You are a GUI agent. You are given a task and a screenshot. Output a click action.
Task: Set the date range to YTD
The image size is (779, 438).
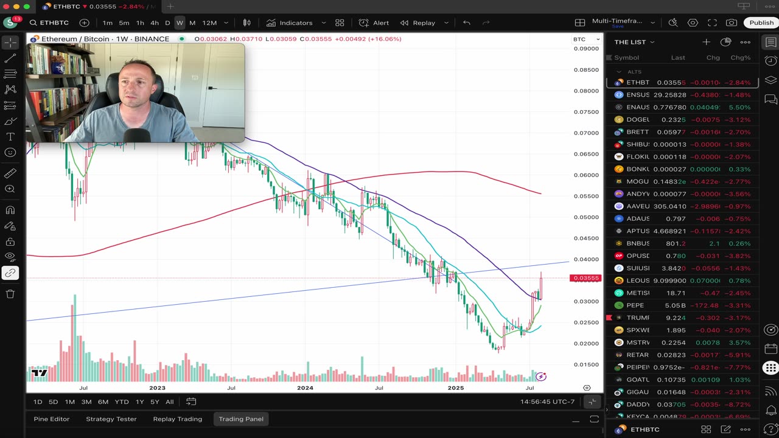pyautogui.click(x=122, y=401)
